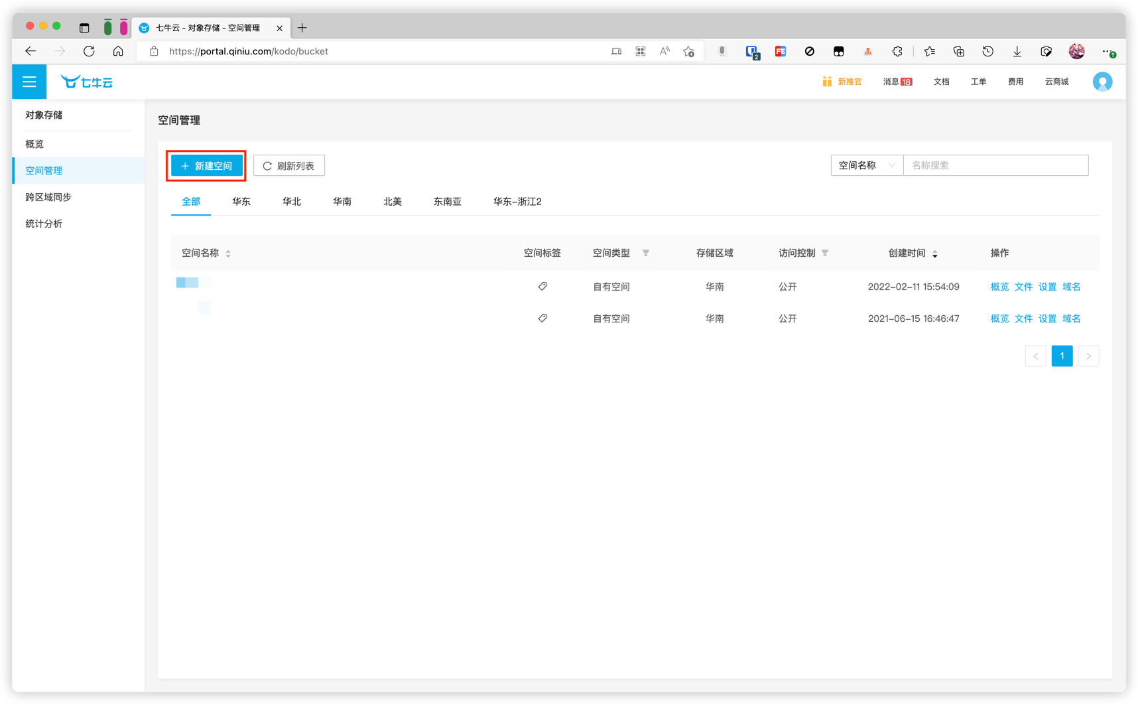
Task: Click the 刷新列表 button
Action: point(289,166)
